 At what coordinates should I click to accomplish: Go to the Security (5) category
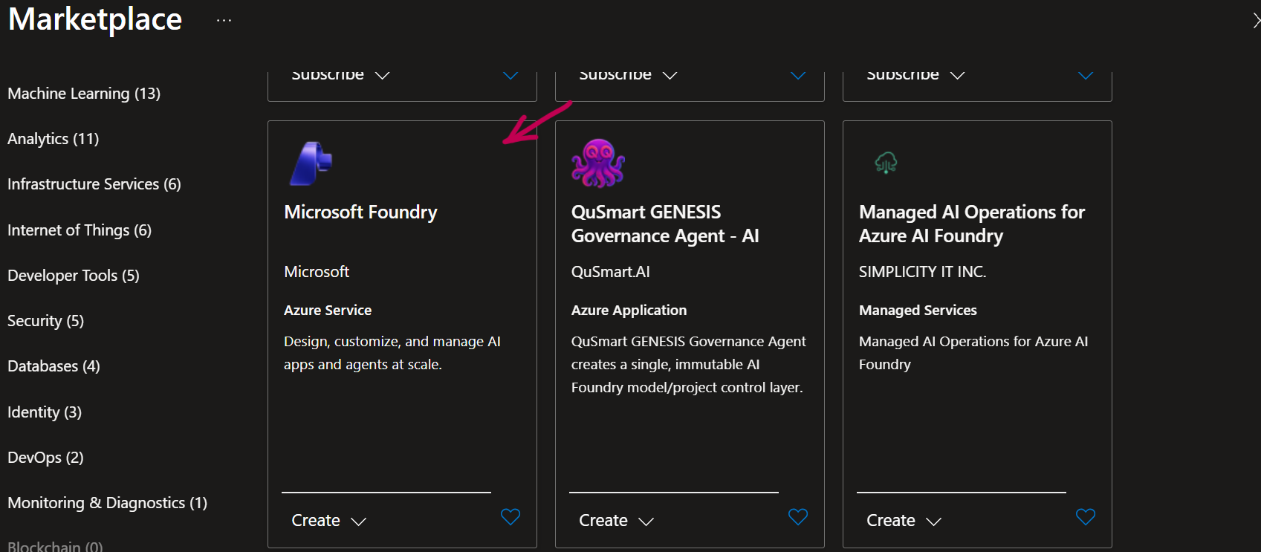[x=46, y=321]
